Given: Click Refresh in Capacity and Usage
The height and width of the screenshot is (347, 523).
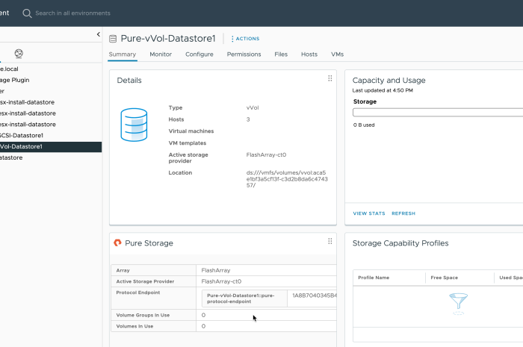Looking at the screenshot, I should 403,213.
